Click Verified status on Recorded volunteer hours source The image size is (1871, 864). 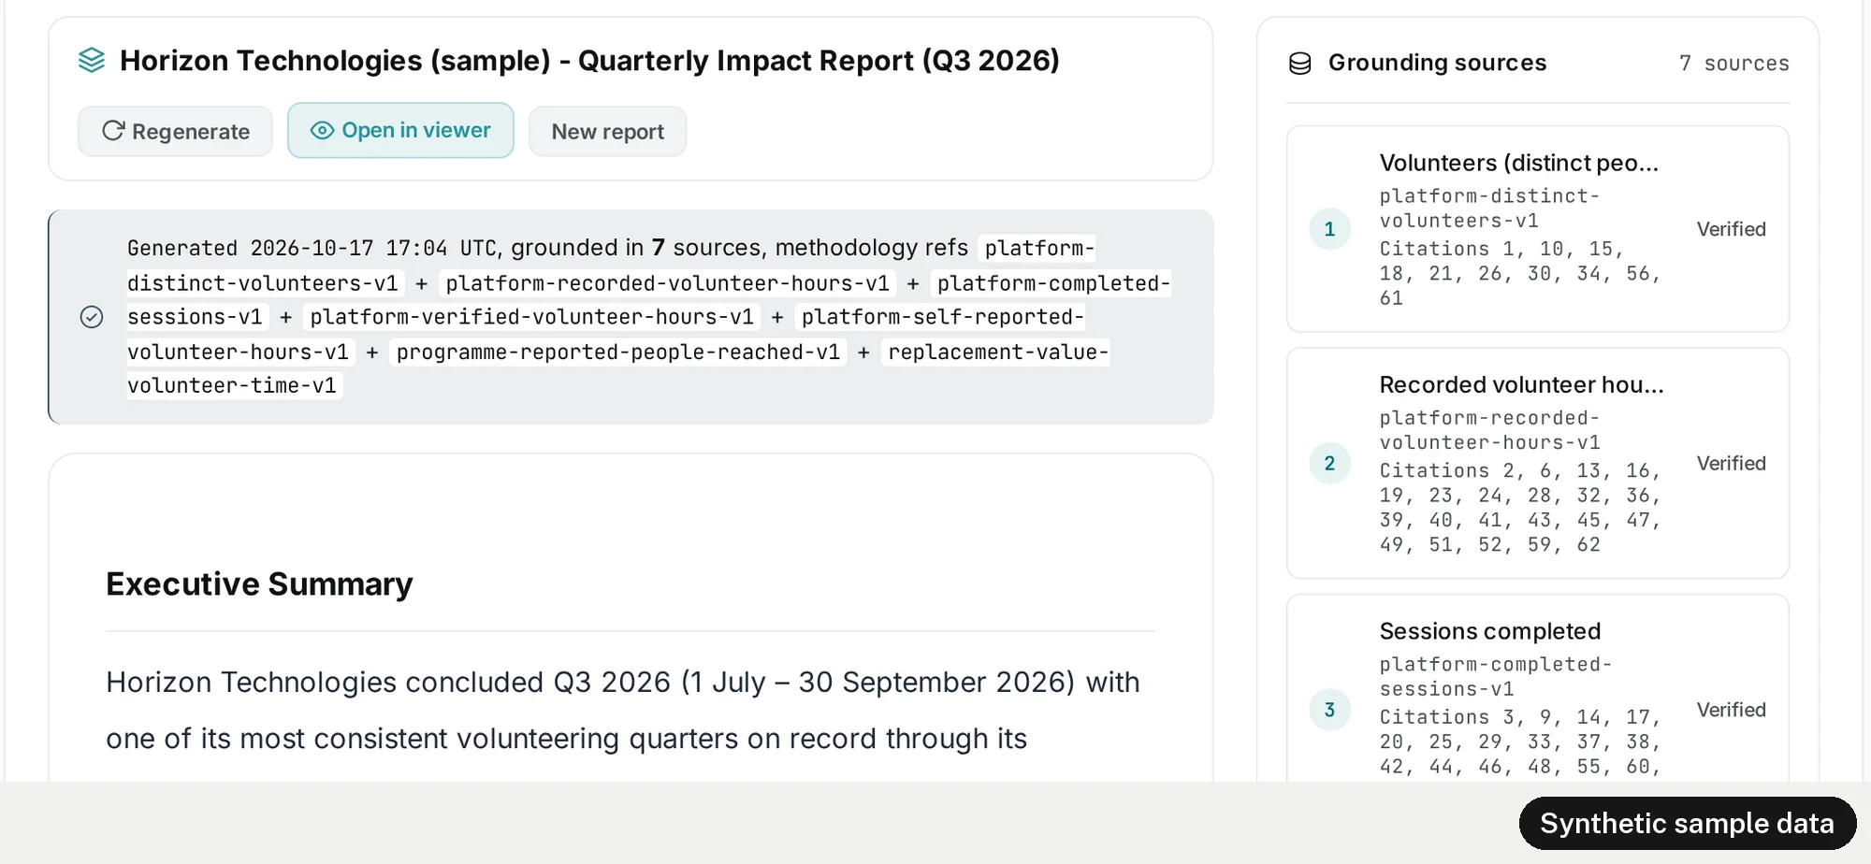[1731, 464]
